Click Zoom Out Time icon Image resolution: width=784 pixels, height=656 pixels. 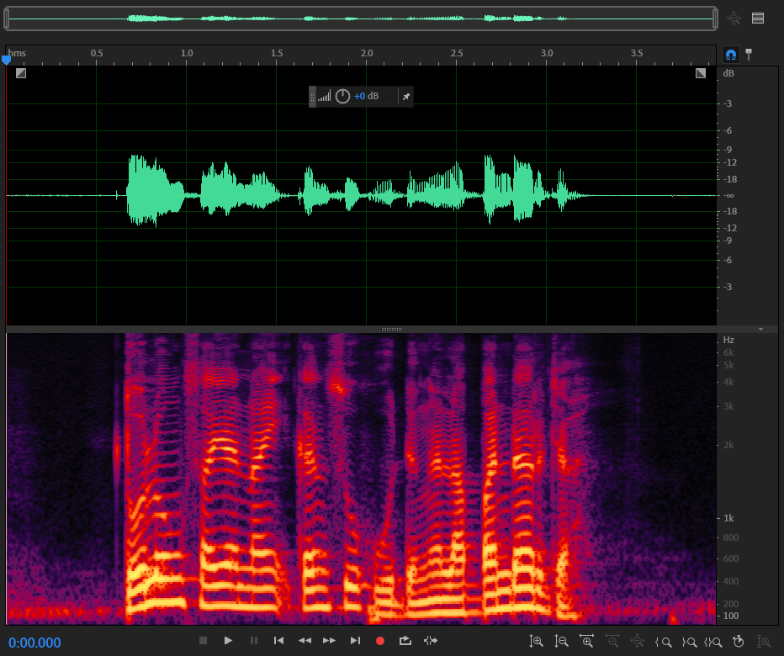(x=612, y=641)
